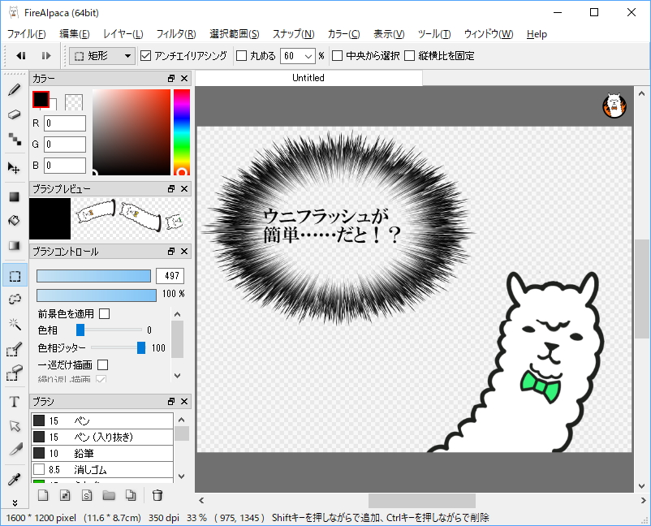Click the Undo arrow button
This screenshot has height=526, width=651.
(20, 56)
